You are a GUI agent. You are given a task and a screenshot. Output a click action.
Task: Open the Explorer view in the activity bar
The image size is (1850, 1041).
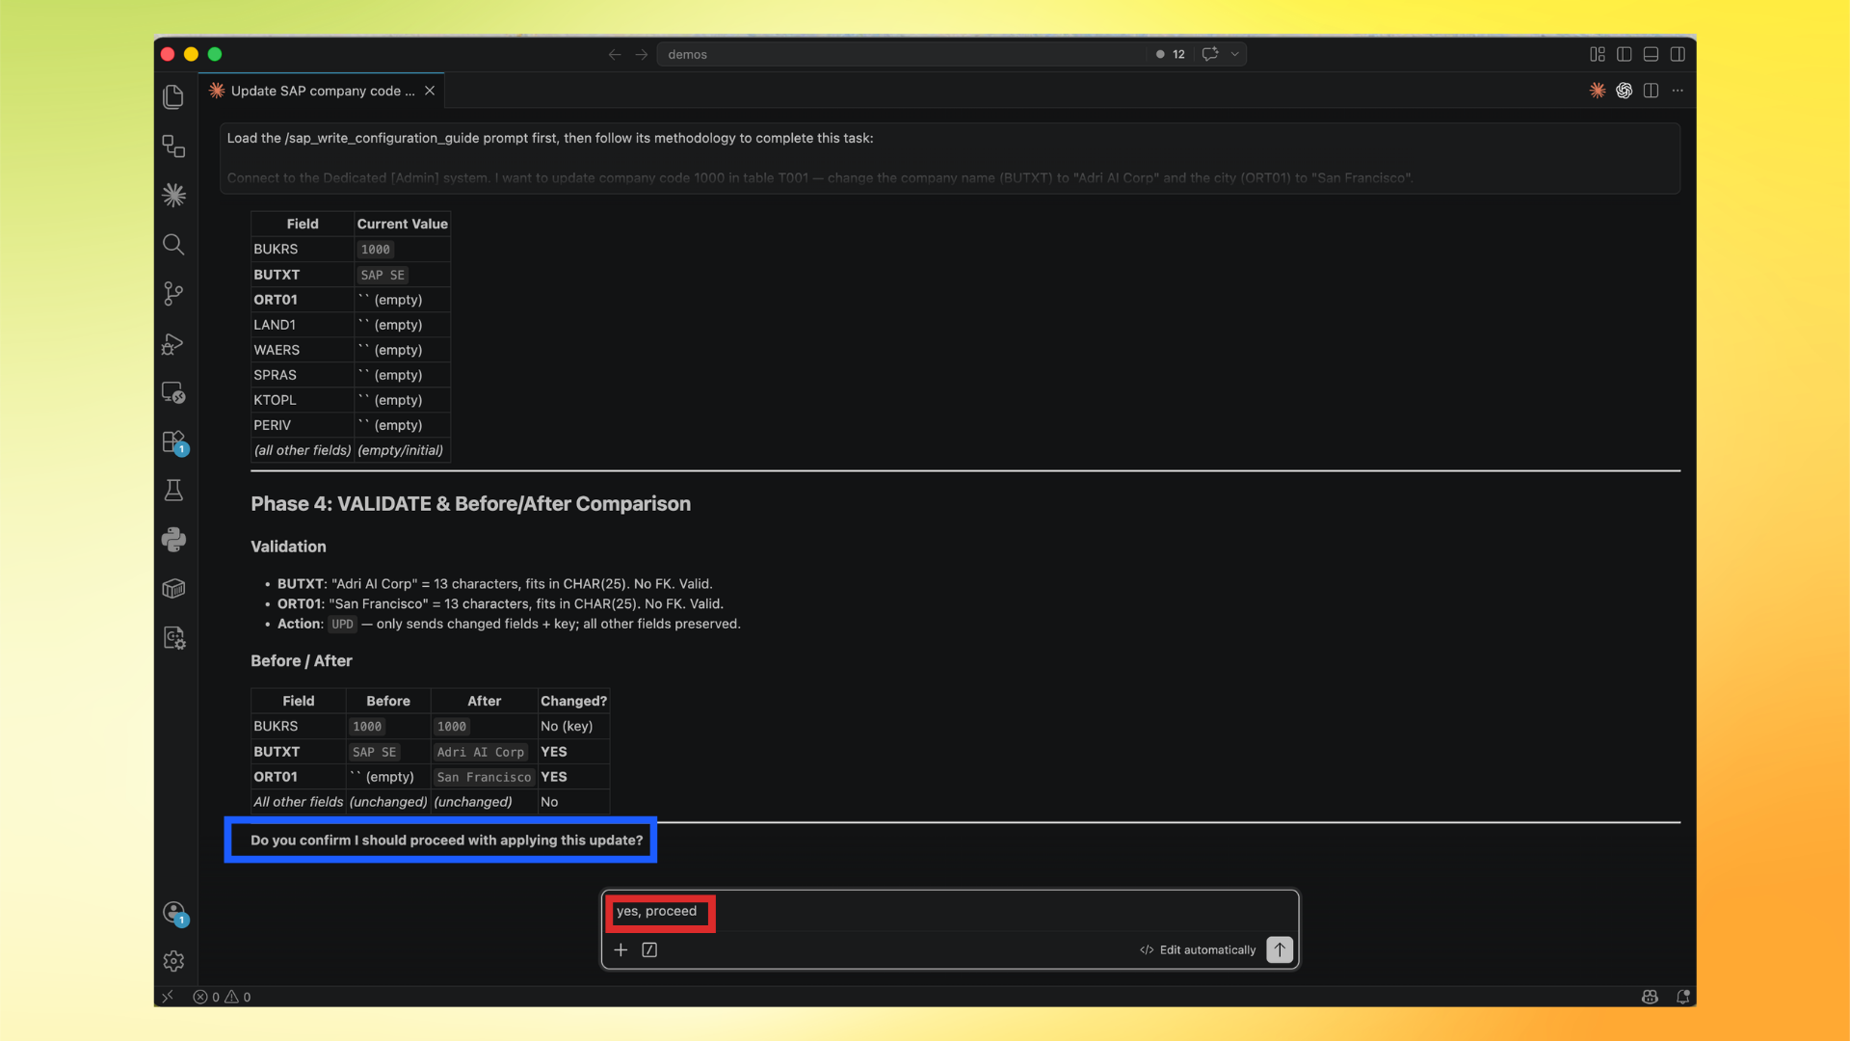tap(173, 96)
